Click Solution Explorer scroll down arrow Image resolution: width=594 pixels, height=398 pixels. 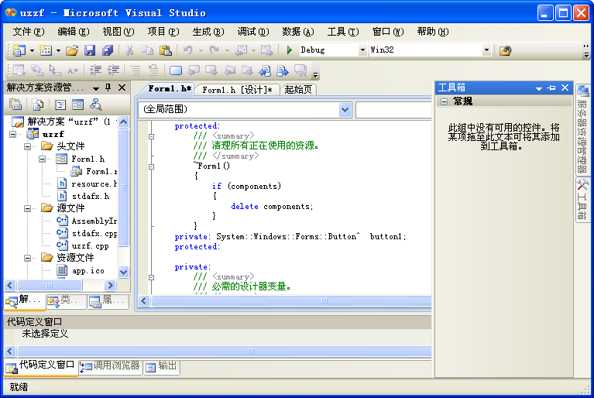(123, 272)
